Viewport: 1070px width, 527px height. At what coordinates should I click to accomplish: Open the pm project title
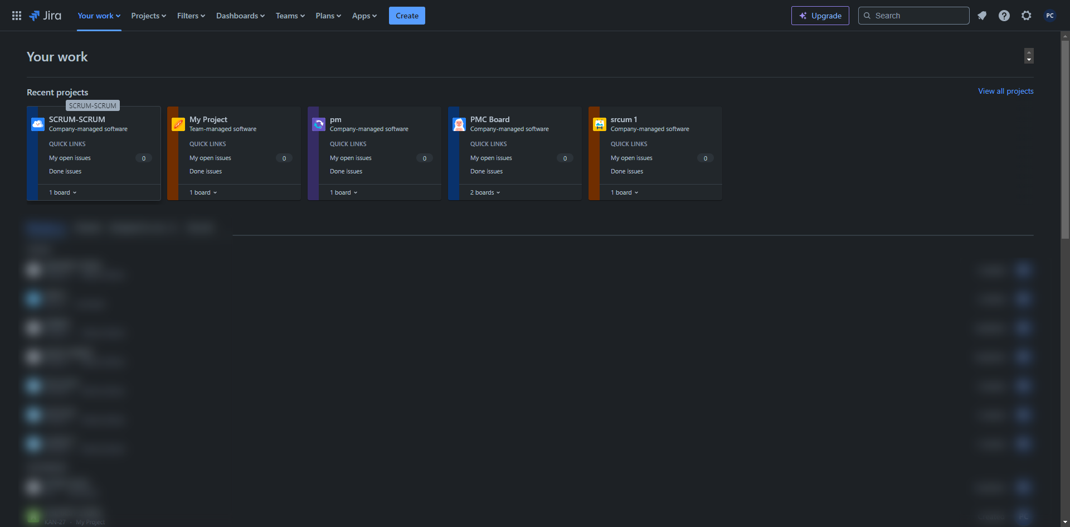(335, 119)
